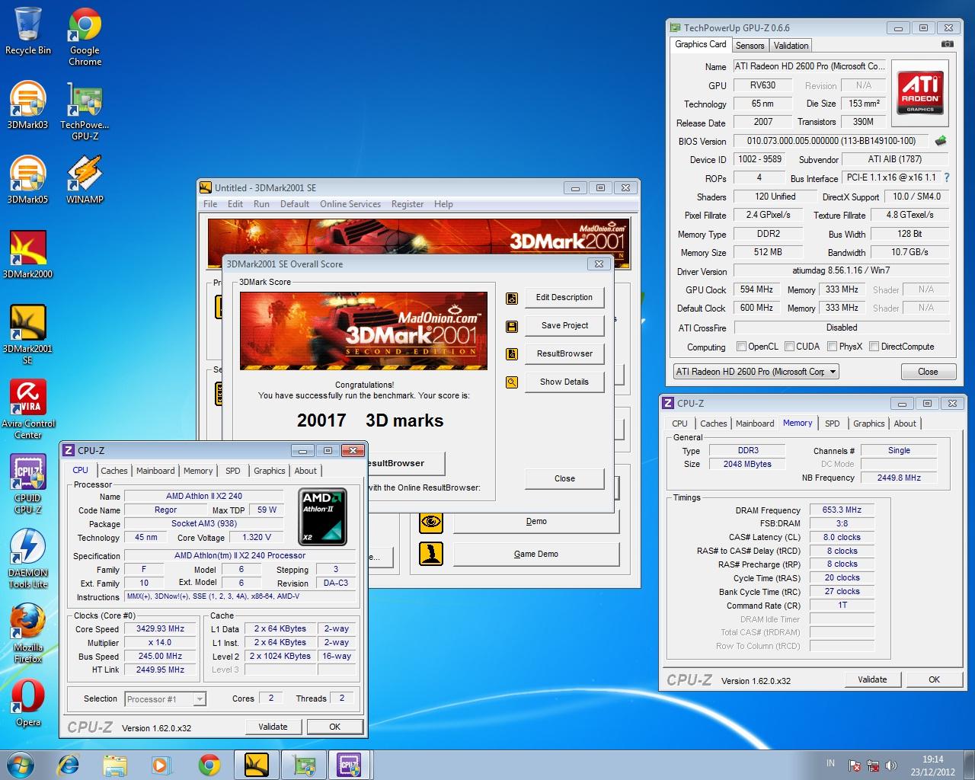Open the File menu in 3DMark2001 SE
Image resolution: width=975 pixels, height=780 pixels.
210,204
